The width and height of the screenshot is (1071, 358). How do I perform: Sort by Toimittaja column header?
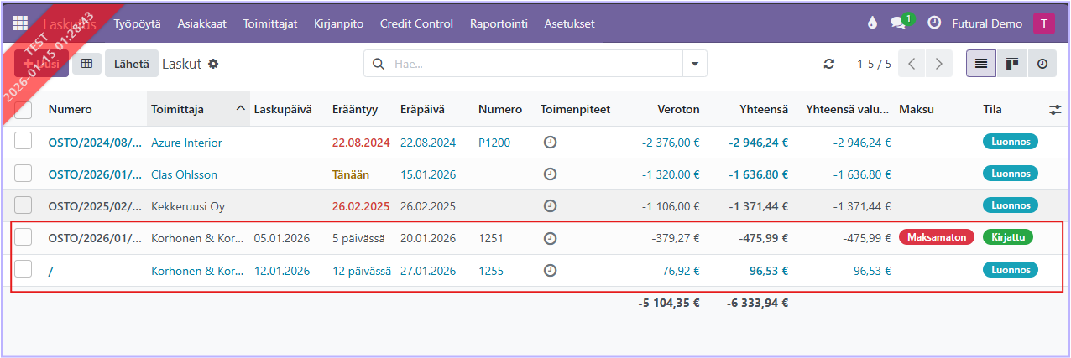coord(191,110)
